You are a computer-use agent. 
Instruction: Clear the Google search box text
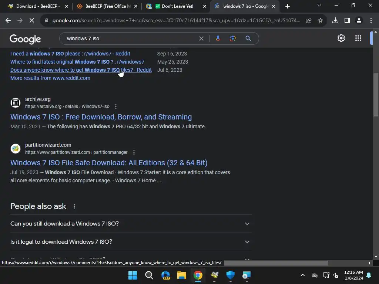coord(201,38)
